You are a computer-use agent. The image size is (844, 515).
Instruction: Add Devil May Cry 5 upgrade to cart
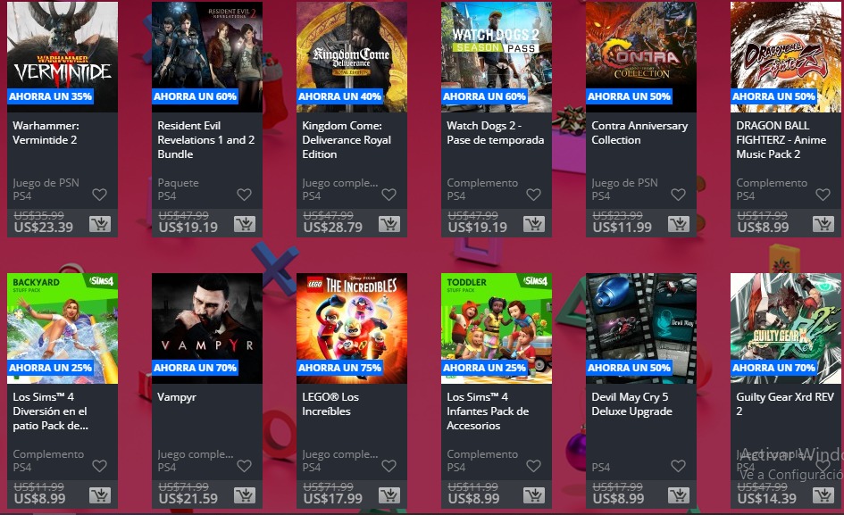678,495
